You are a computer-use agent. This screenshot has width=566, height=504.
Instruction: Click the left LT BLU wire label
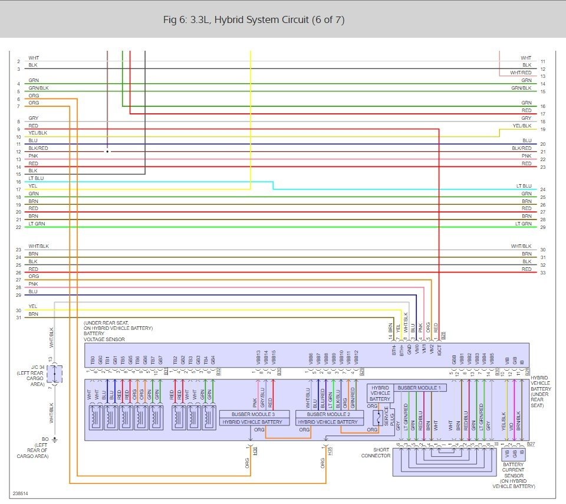click(x=37, y=178)
